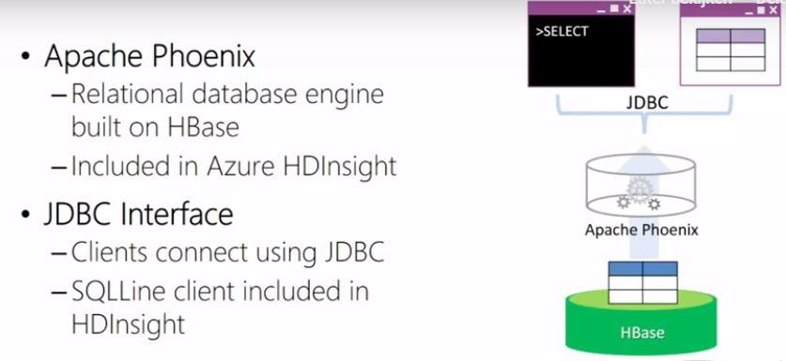This screenshot has height=361, width=786.
Task: Click the maximize square on console window
Action: [614, 9]
